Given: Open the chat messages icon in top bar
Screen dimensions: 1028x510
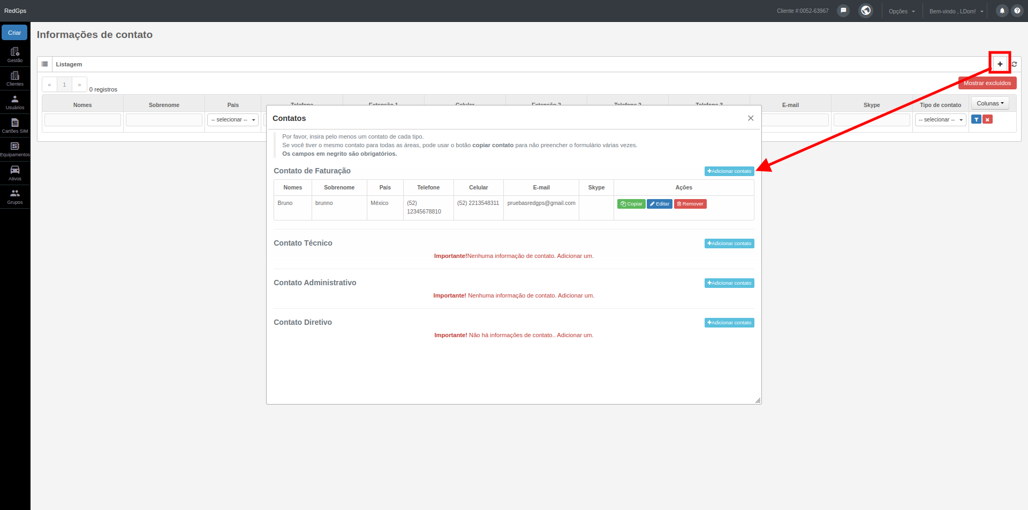Looking at the screenshot, I should click(843, 11).
